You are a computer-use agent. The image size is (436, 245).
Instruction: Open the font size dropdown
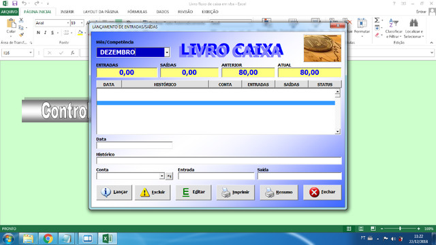coord(82,23)
